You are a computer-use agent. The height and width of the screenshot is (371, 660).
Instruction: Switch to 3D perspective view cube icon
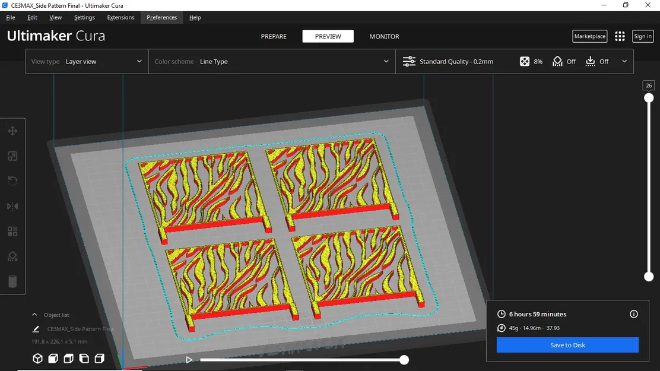coord(37,359)
